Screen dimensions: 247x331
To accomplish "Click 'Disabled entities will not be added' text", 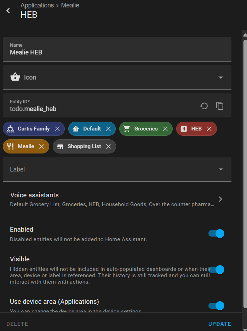I will (x=79, y=239).
